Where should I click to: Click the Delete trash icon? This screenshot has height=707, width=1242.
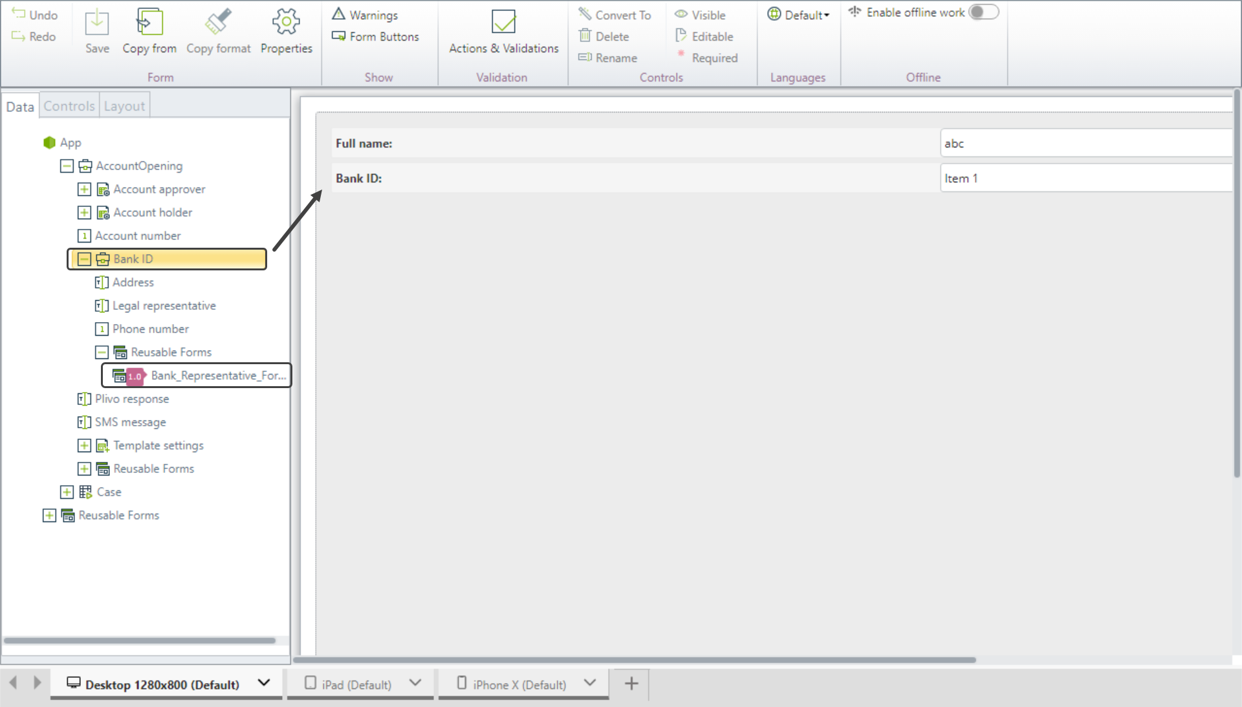[585, 36]
